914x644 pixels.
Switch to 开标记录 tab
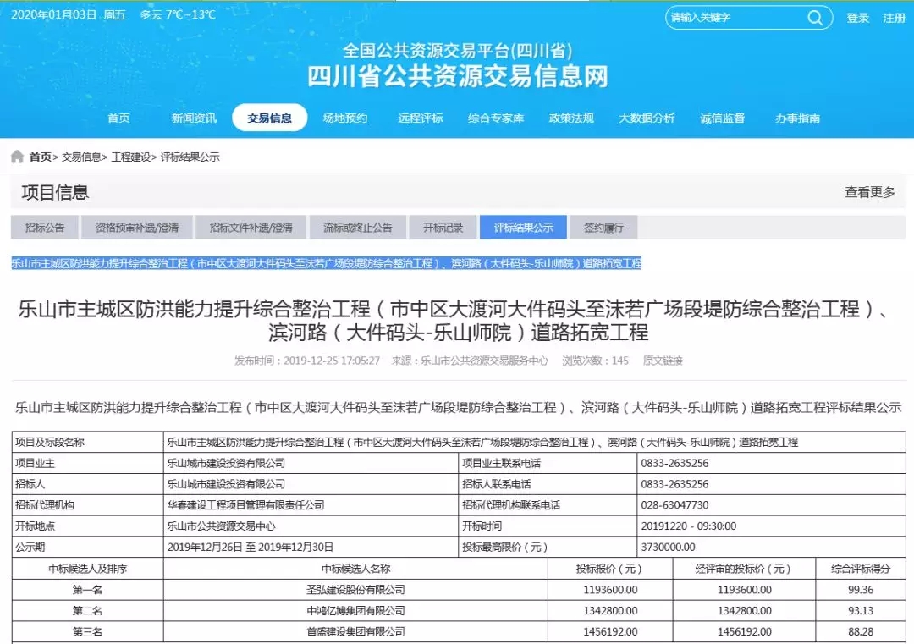point(443,228)
